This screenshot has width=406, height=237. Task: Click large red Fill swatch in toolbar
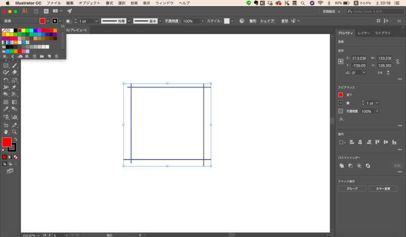[7, 142]
